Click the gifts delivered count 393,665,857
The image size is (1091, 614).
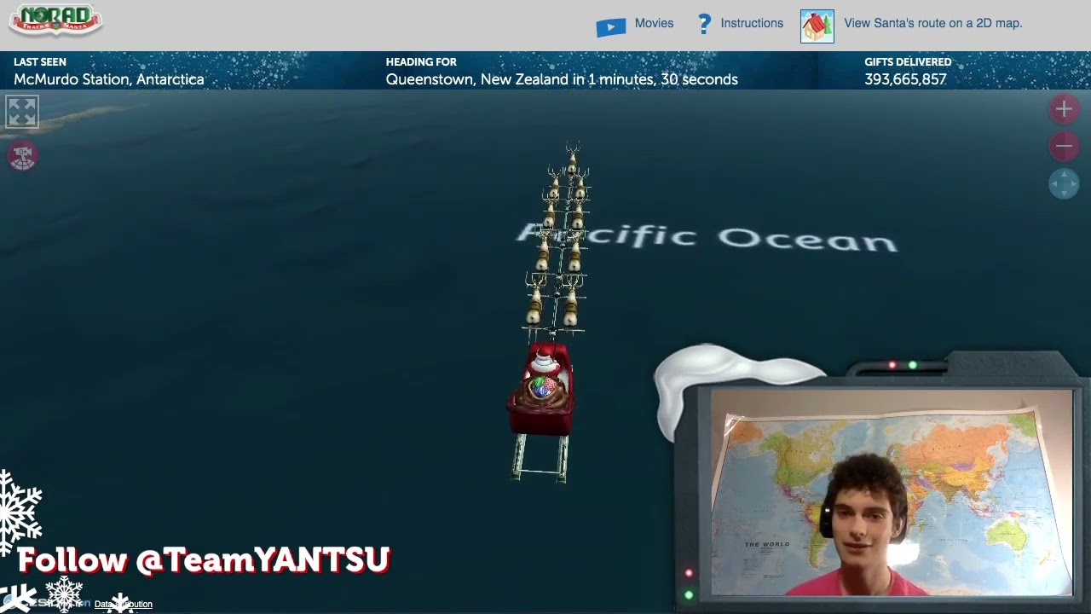point(905,79)
